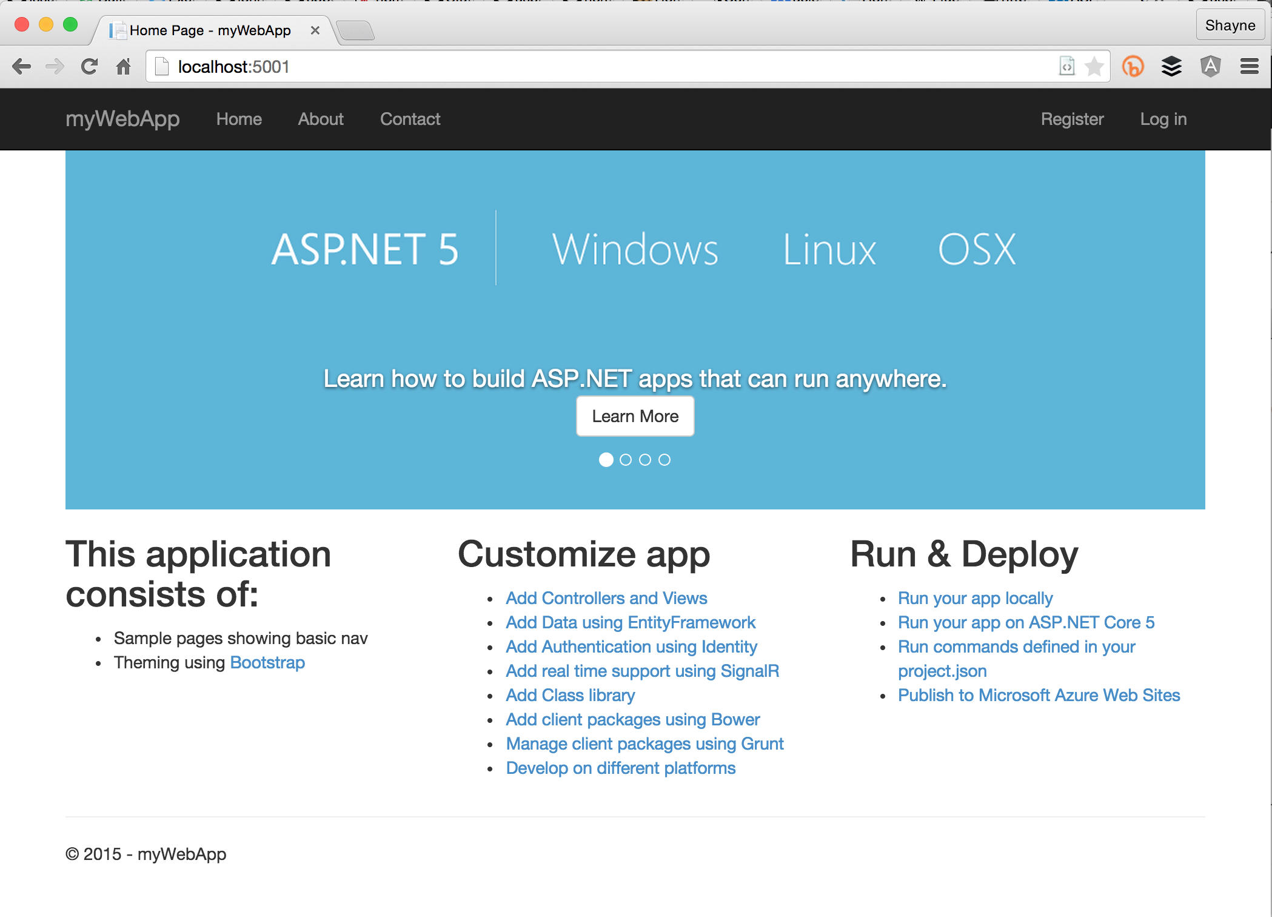Open the Add Class library link

point(571,695)
